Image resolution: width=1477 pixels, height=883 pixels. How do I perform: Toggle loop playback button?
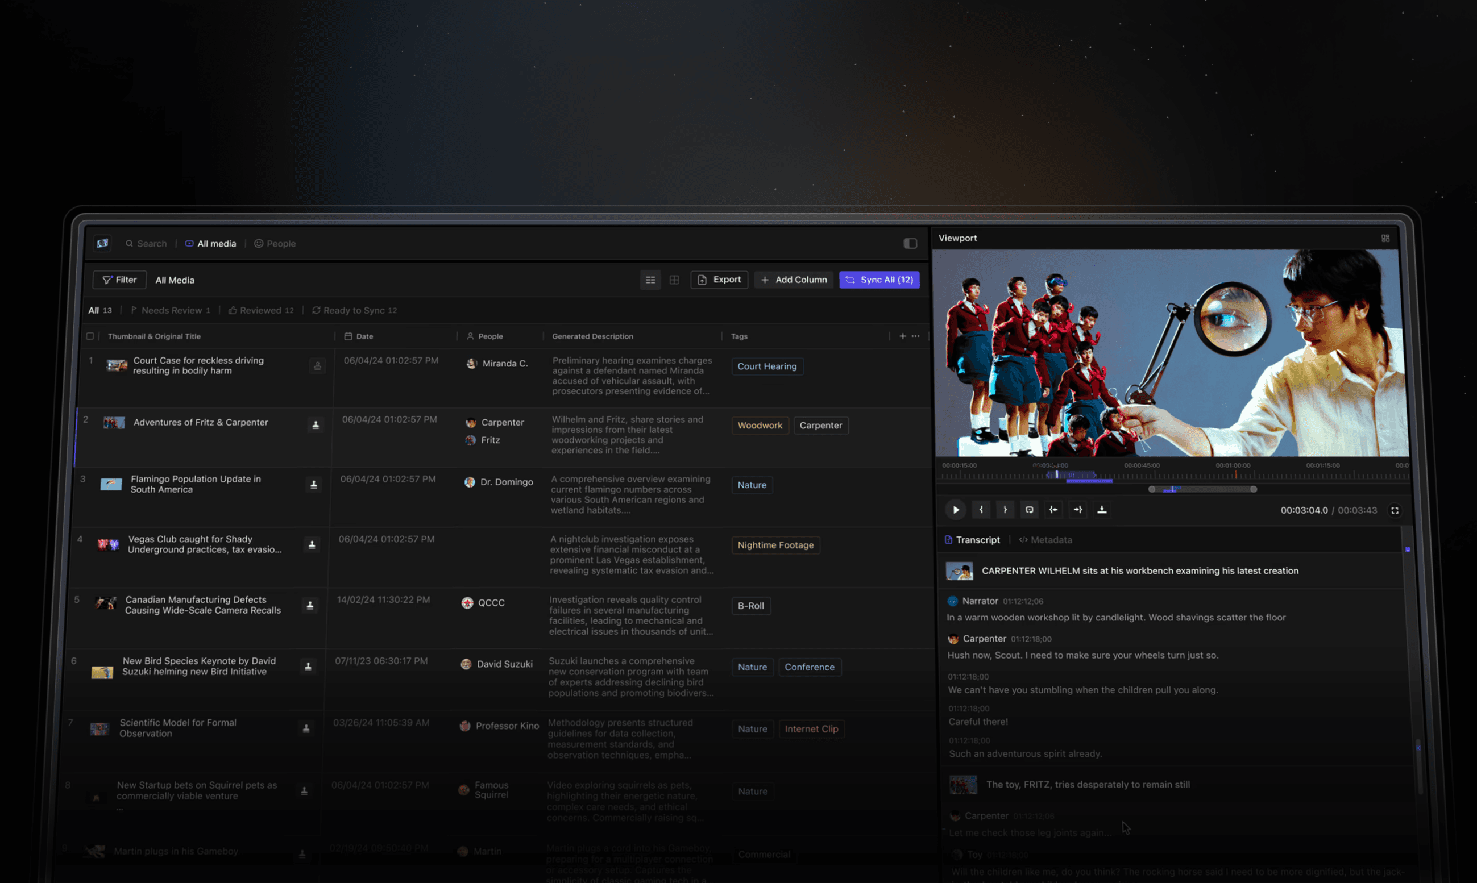pyautogui.click(x=1030, y=510)
